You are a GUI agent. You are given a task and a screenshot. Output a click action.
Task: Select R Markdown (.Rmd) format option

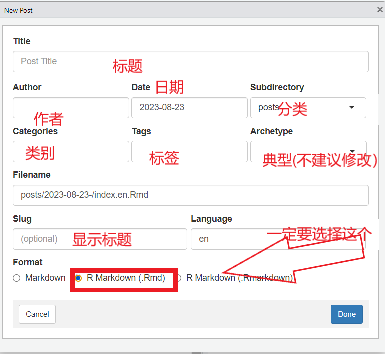pos(78,278)
